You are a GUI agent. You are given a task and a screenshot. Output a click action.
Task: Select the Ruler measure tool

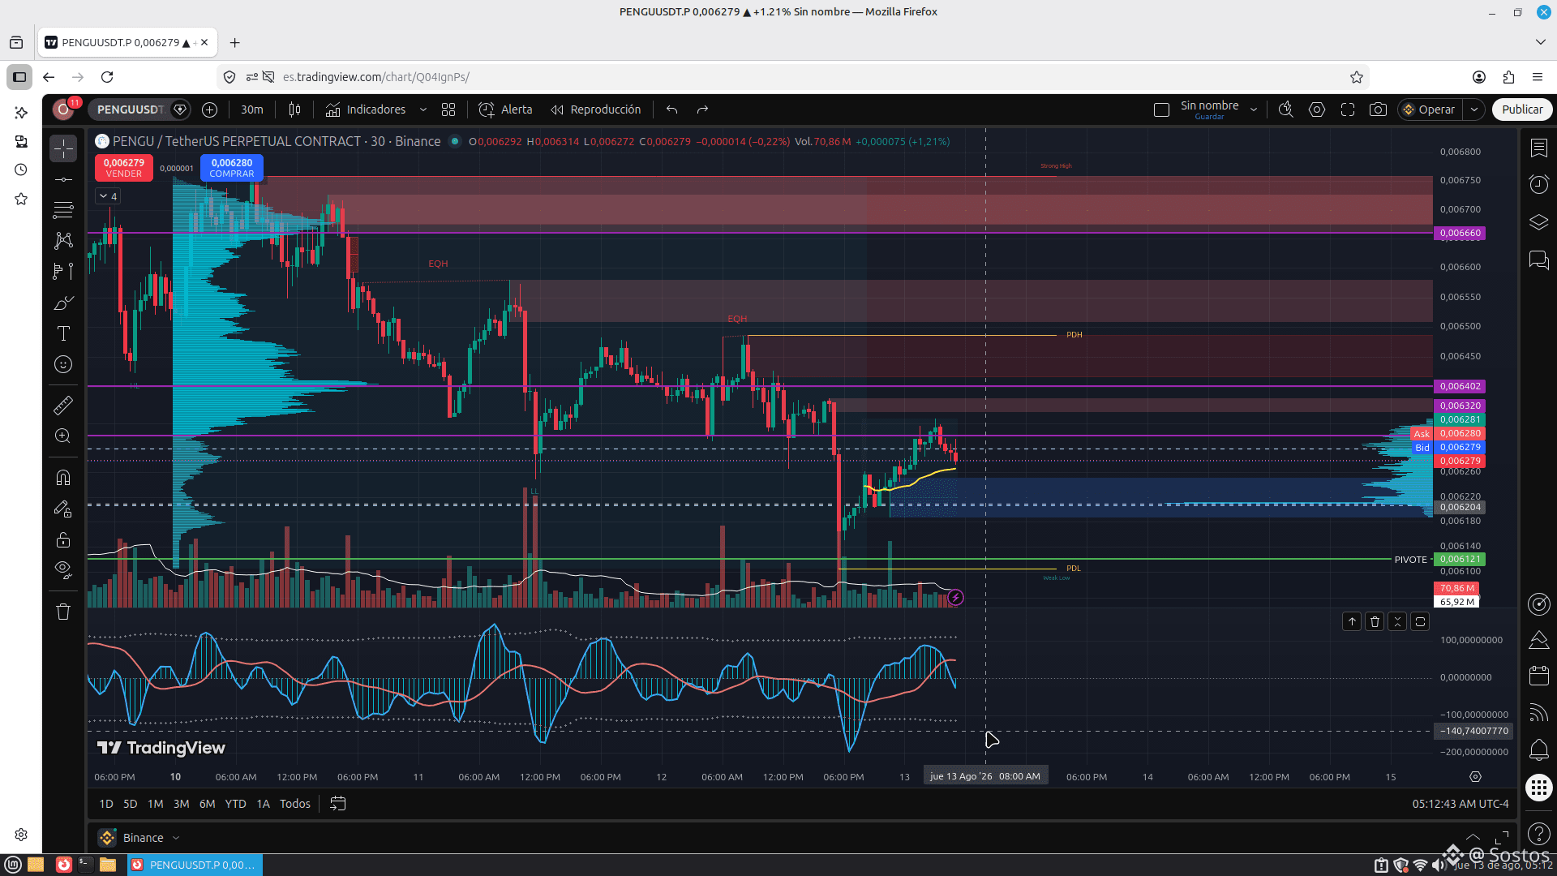click(x=63, y=405)
